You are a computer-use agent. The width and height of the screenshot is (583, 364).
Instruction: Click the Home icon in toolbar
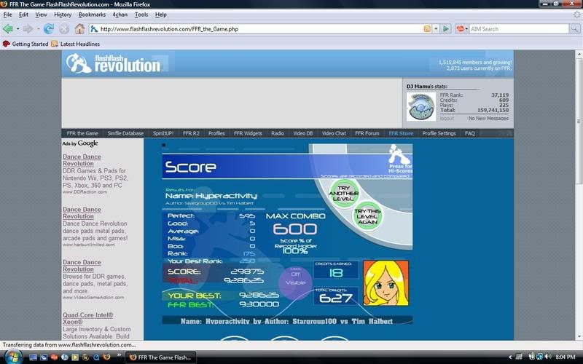pyautogui.click(x=79, y=29)
